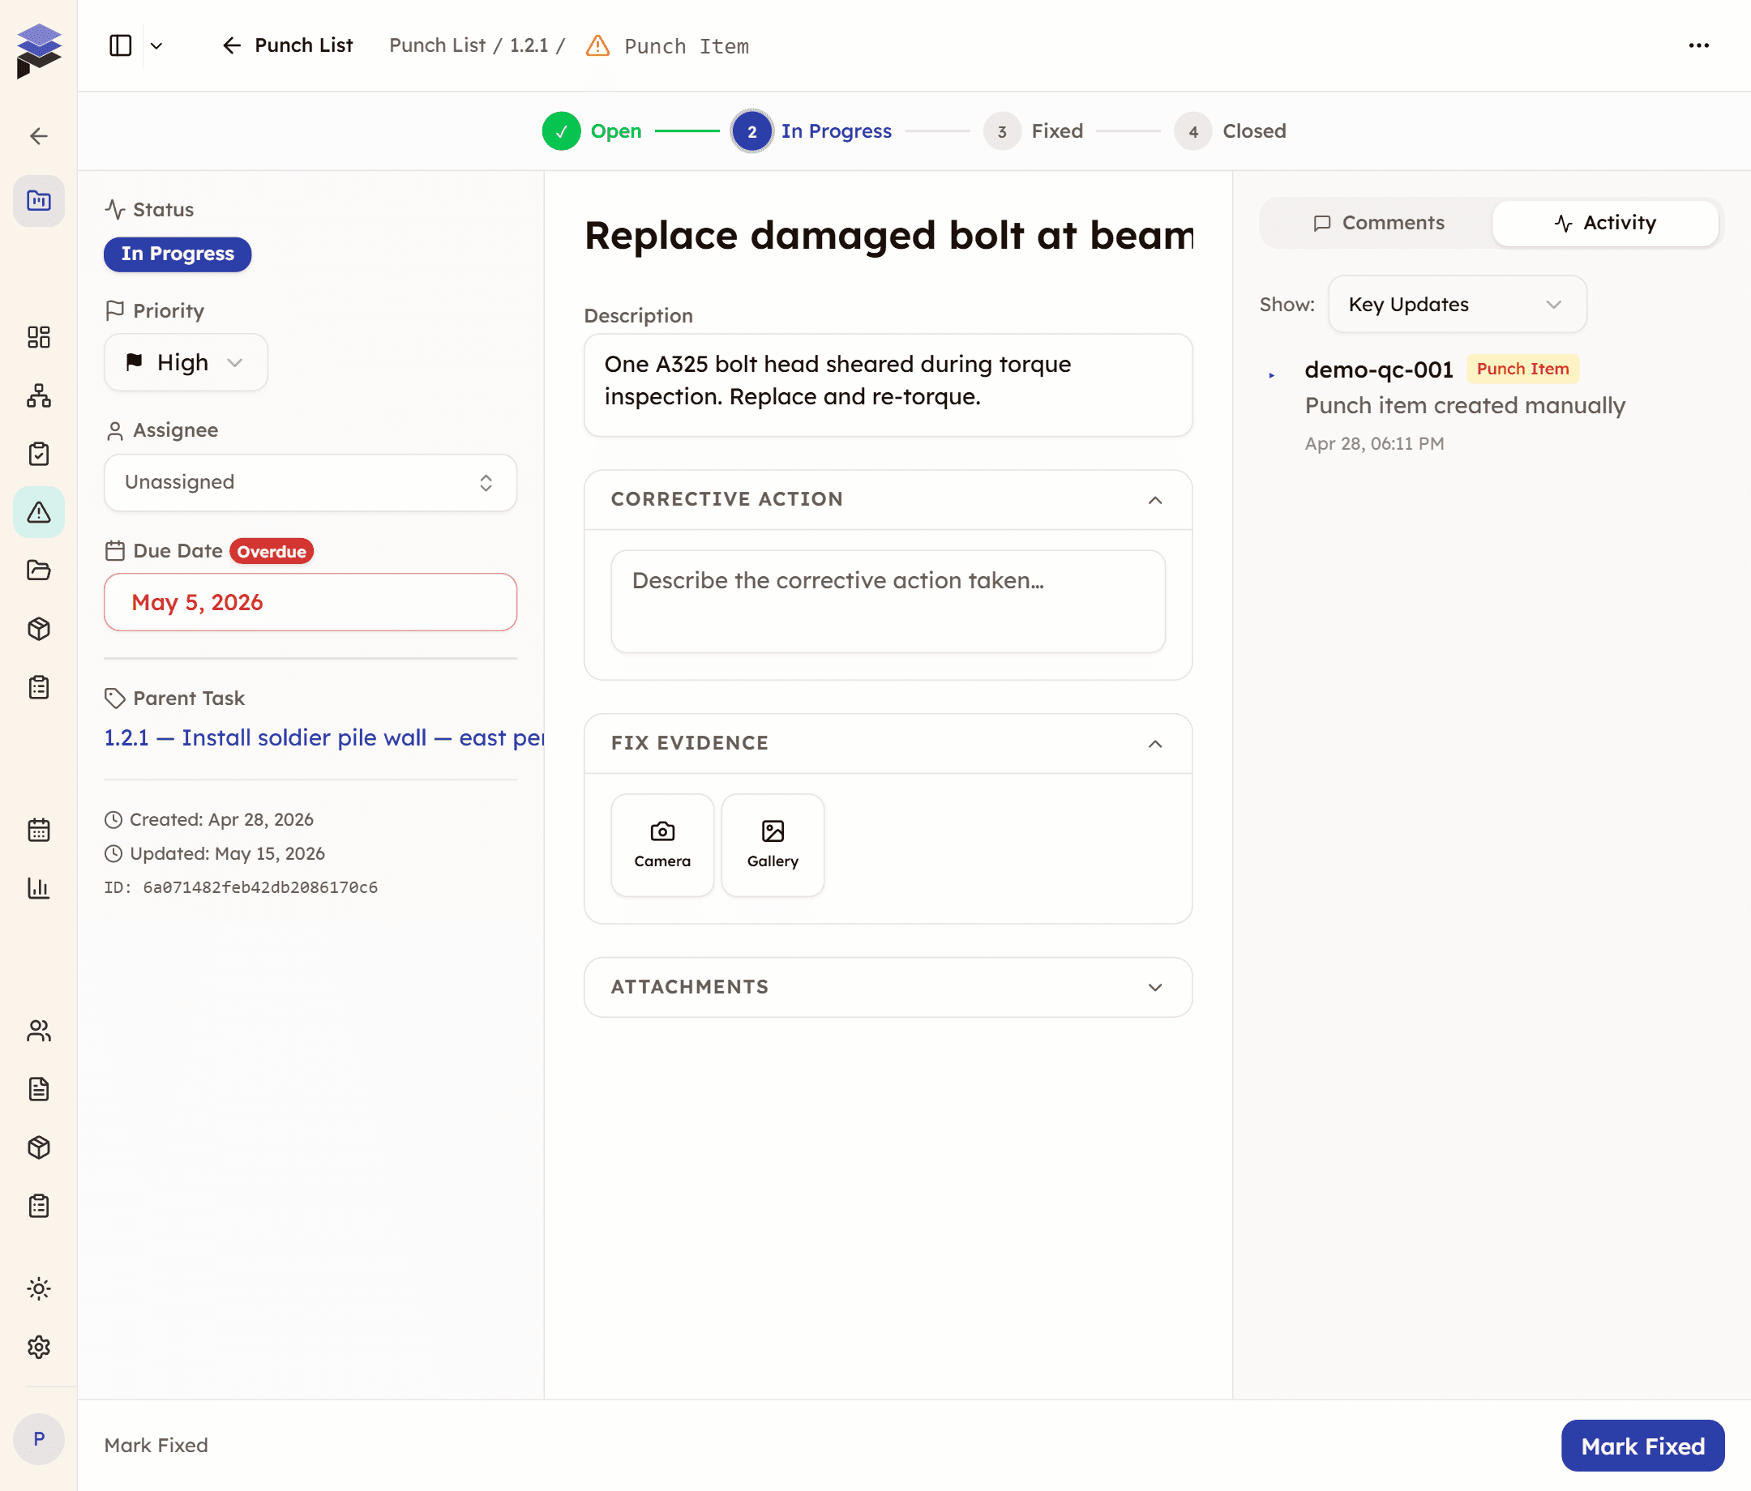Click the Updated: May 15, 2026 text
This screenshot has height=1491, width=1751.
[x=227, y=853]
